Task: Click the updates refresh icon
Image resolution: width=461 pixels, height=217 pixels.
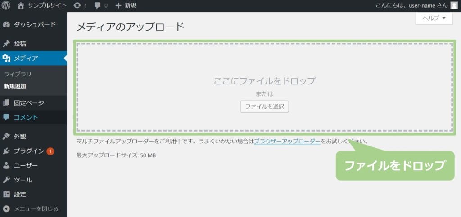Action: [x=77, y=5]
